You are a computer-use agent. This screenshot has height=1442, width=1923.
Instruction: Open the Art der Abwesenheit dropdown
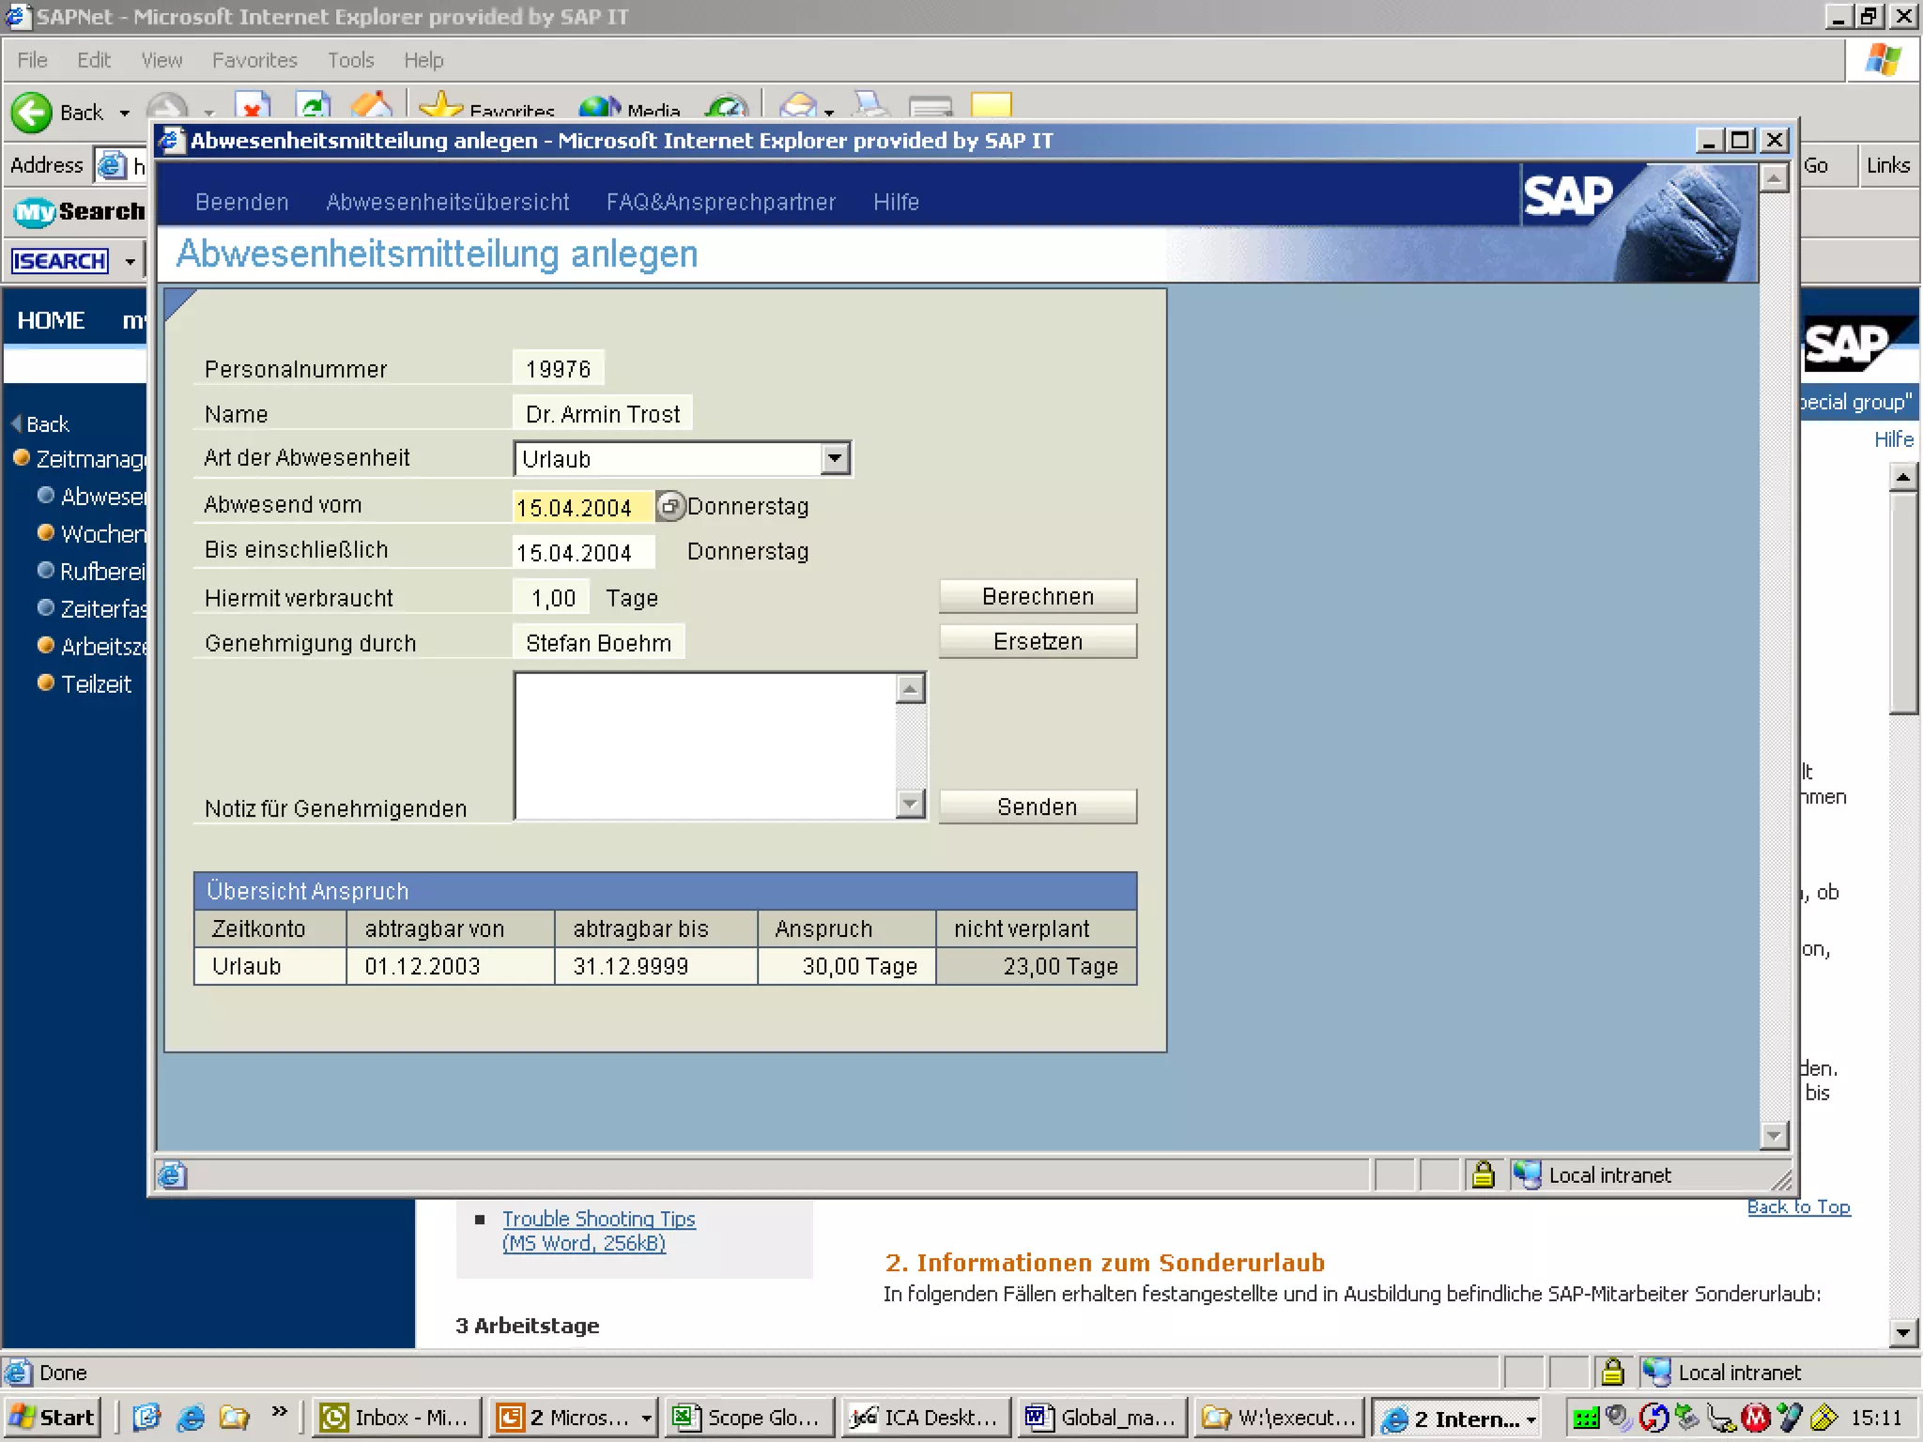point(835,458)
